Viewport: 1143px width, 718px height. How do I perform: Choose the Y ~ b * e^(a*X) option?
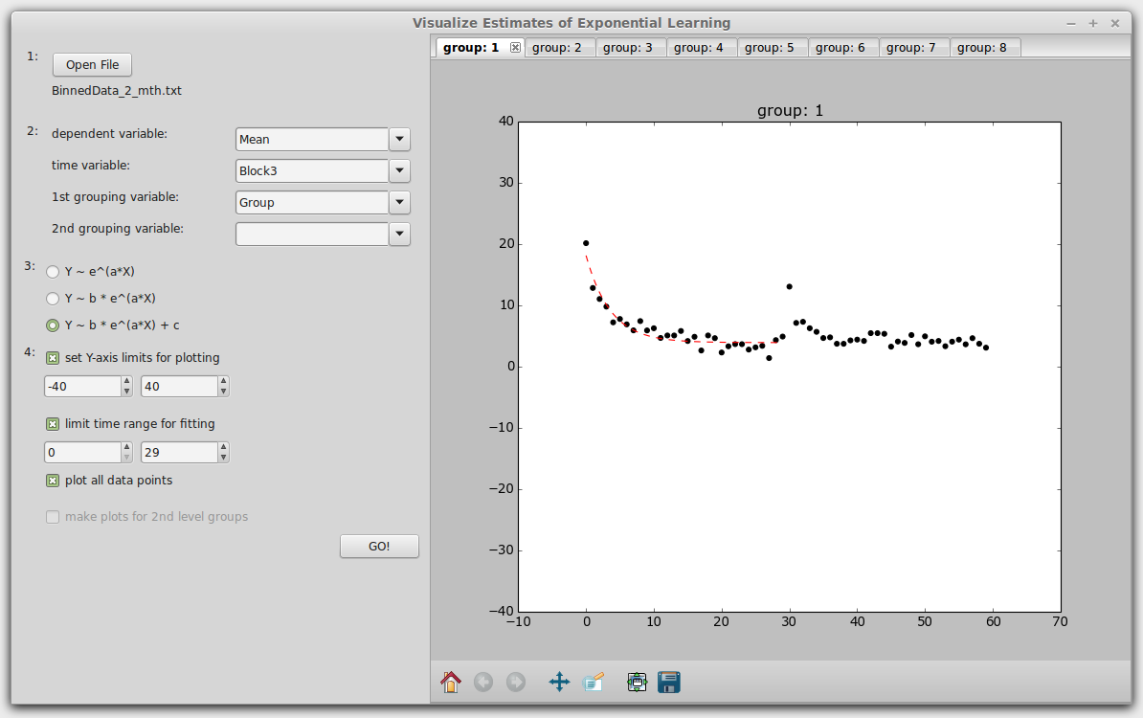pos(54,299)
